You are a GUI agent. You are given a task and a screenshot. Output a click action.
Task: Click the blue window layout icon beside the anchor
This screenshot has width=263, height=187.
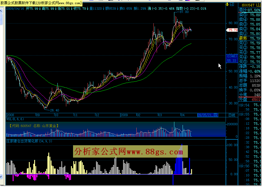pos(232,4)
